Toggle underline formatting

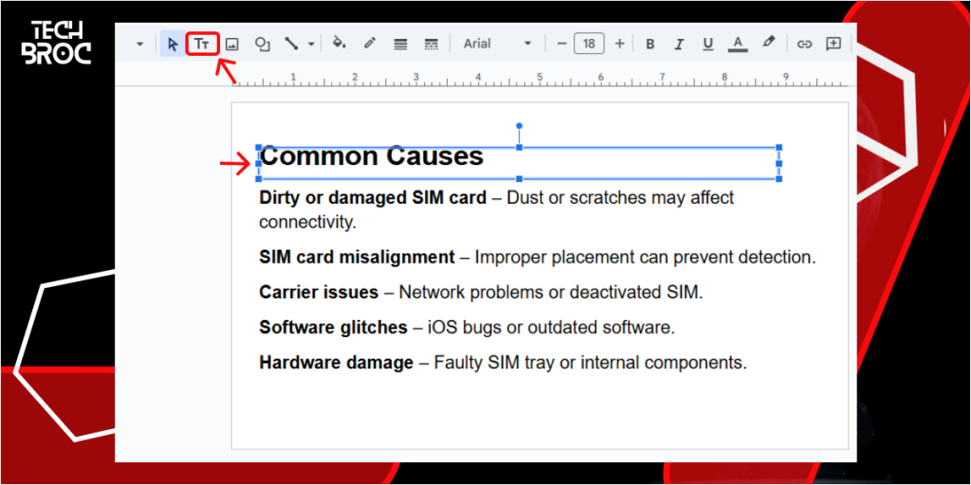click(x=708, y=44)
